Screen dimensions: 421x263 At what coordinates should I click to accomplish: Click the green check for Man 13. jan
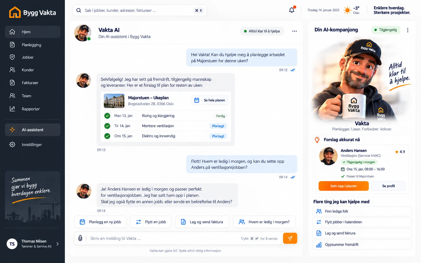coord(107,116)
